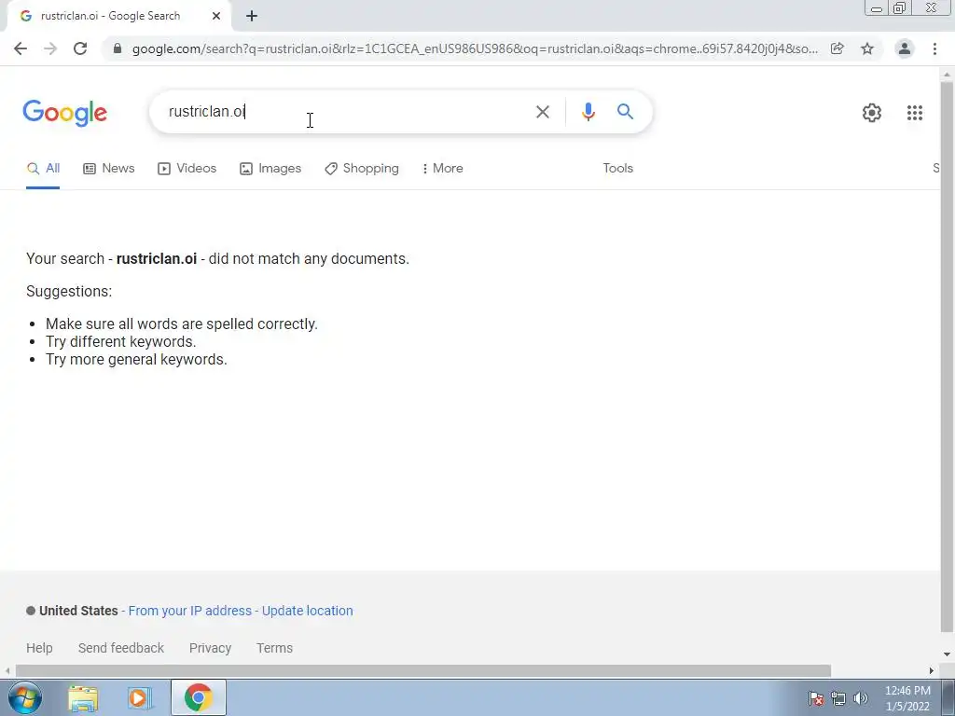Screen dimensions: 955x716
Task: Clear the search box with the X
Action: tap(542, 112)
